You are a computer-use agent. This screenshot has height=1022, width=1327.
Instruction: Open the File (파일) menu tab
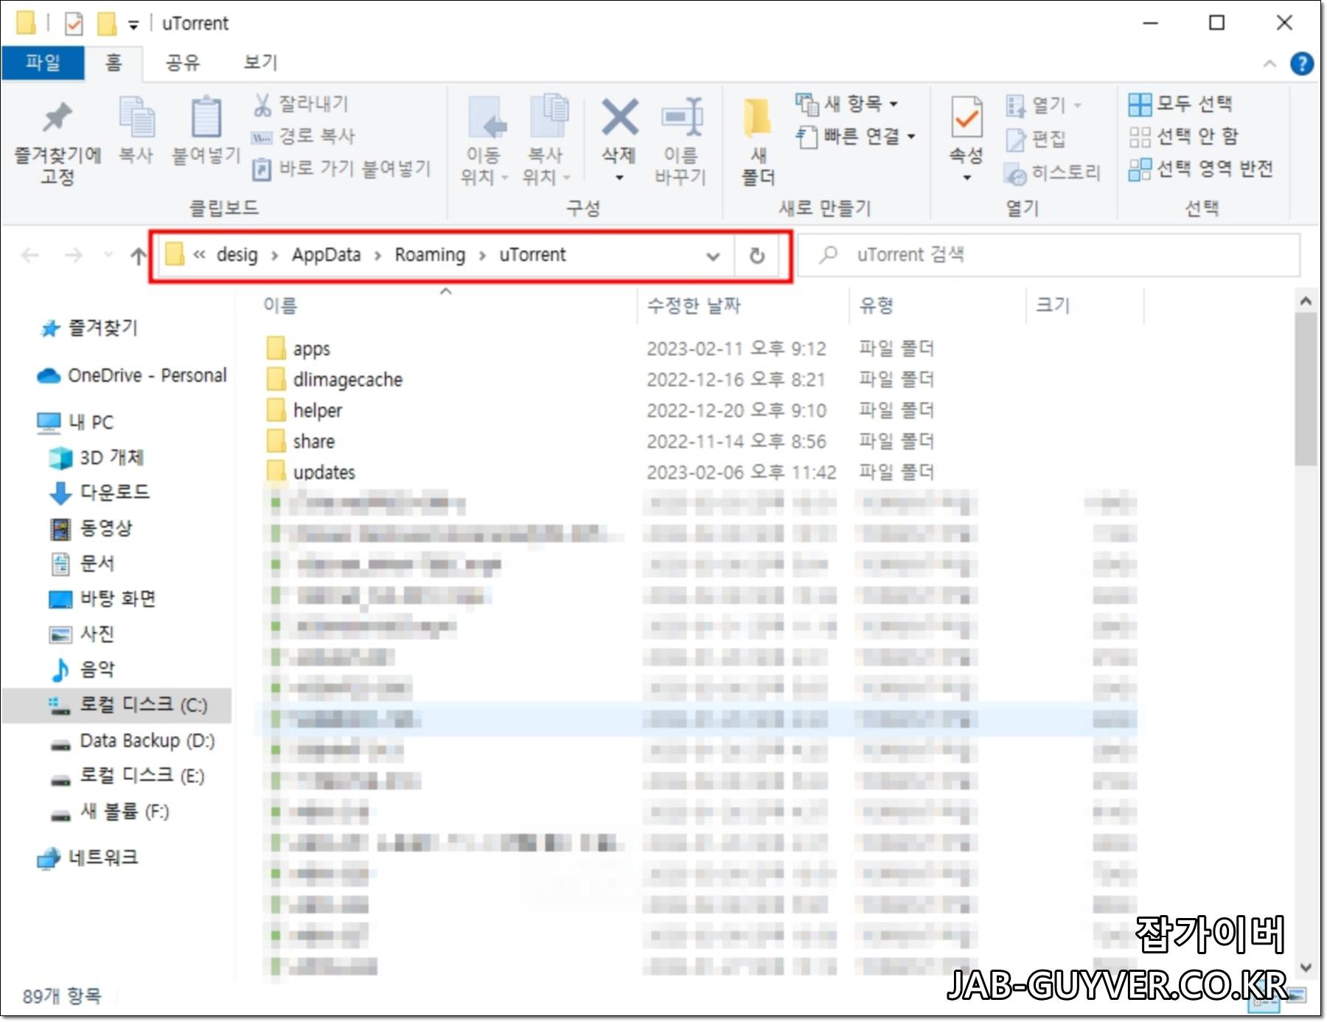(43, 63)
